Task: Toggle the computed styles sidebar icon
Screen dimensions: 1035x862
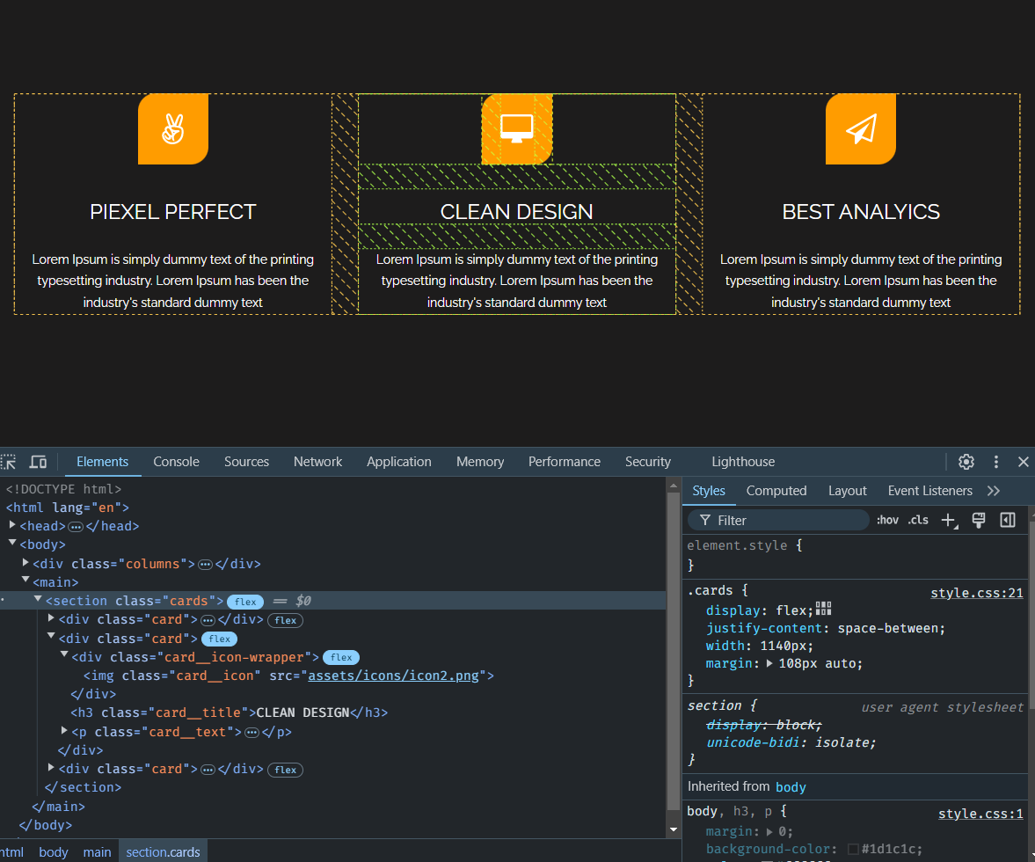Action: click(1008, 520)
